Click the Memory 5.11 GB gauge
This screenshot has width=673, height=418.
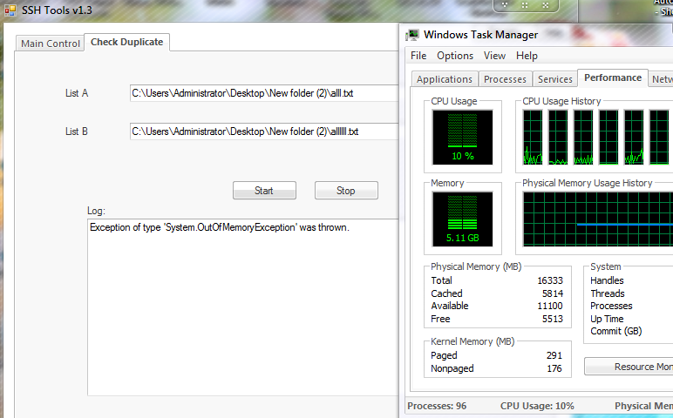(x=463, y=219)
